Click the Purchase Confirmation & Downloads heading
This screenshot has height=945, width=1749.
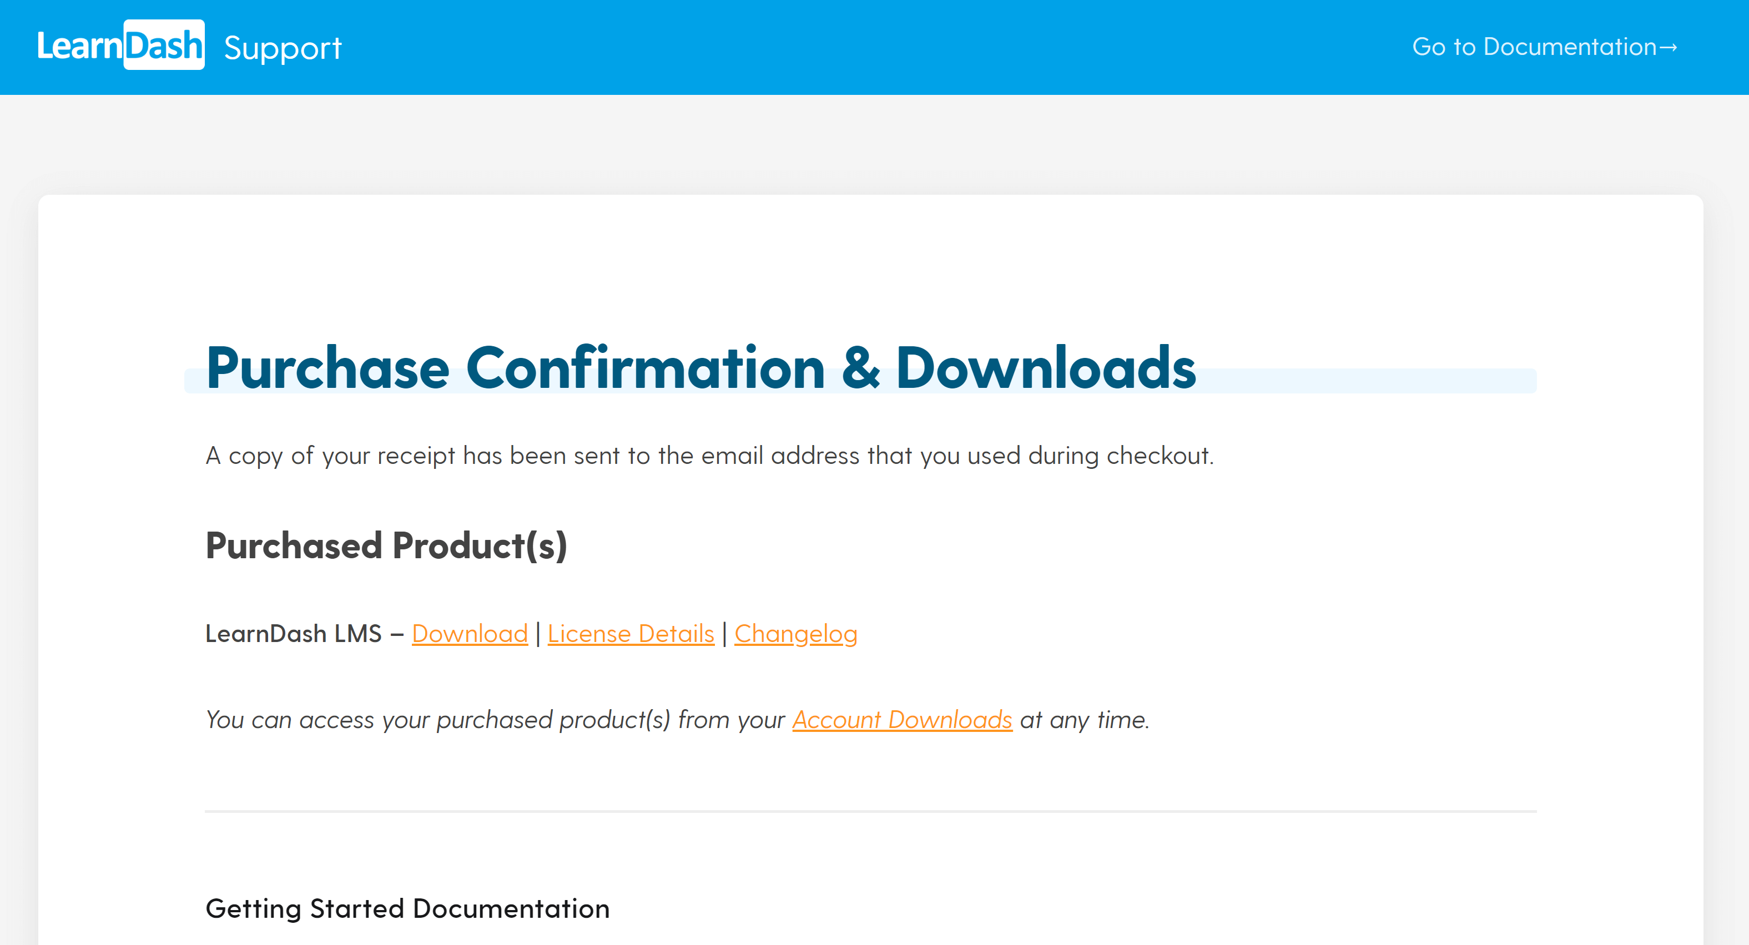click(x=700, y=368)
